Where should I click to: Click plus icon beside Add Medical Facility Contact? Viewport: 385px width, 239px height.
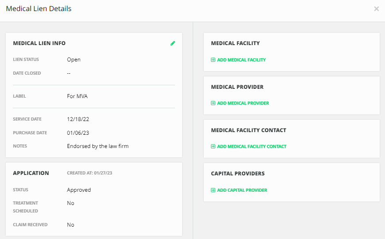(213, 147)
